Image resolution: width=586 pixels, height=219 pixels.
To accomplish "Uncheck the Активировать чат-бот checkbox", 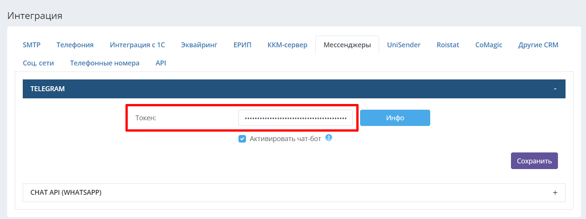I will click(242, 139).
